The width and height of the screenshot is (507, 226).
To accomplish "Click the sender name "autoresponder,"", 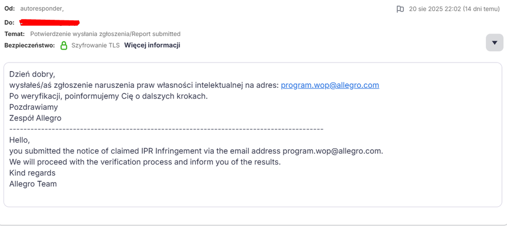I will [42, 9].
